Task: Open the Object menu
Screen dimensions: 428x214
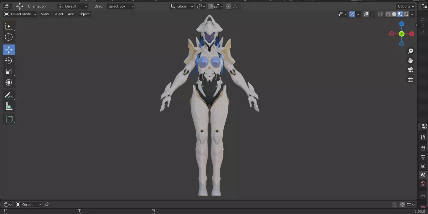Action: (84, 14)
